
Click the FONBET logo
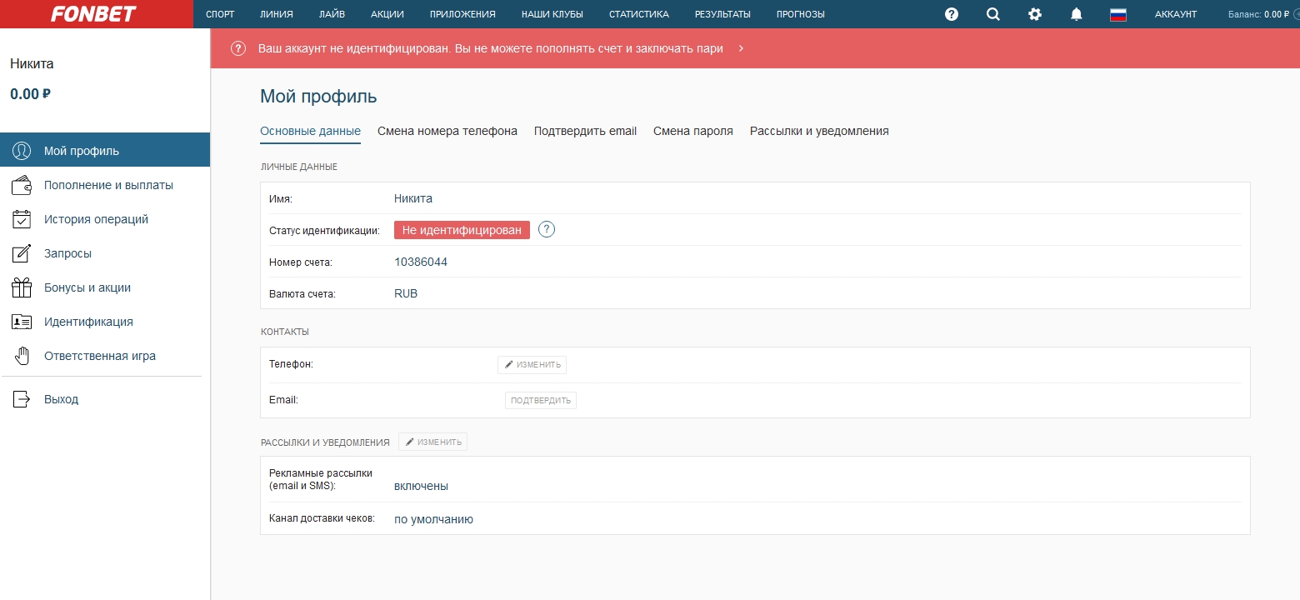click(93, 14)
